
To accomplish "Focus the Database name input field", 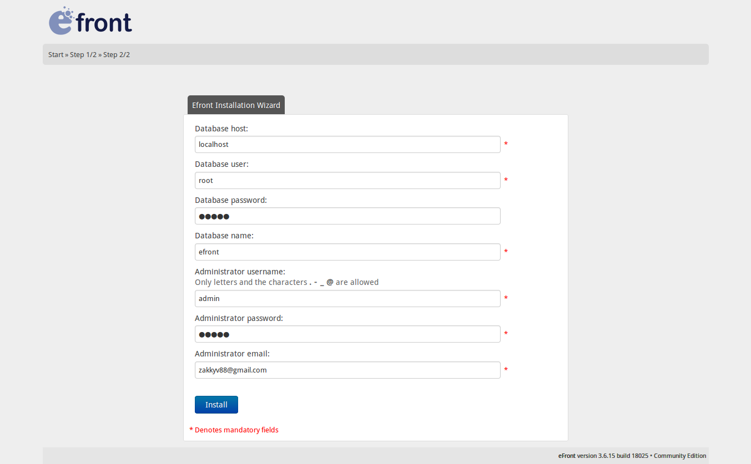I will click(347, 252).
